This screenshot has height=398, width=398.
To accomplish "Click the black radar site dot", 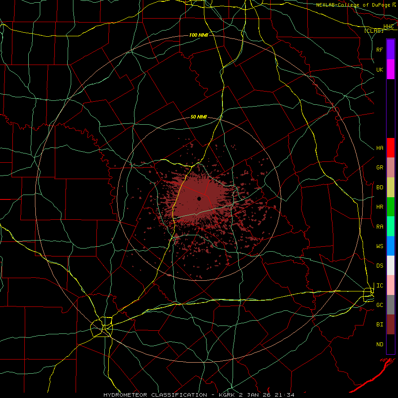I will click(199, 199).
